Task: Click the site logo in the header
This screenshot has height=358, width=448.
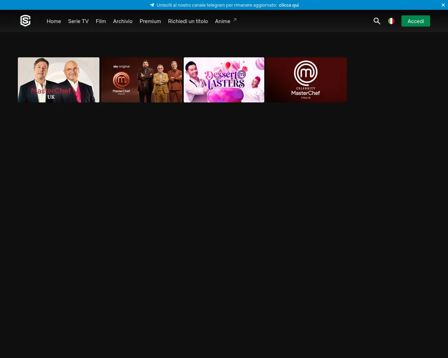Action: (x=26, y=21)
